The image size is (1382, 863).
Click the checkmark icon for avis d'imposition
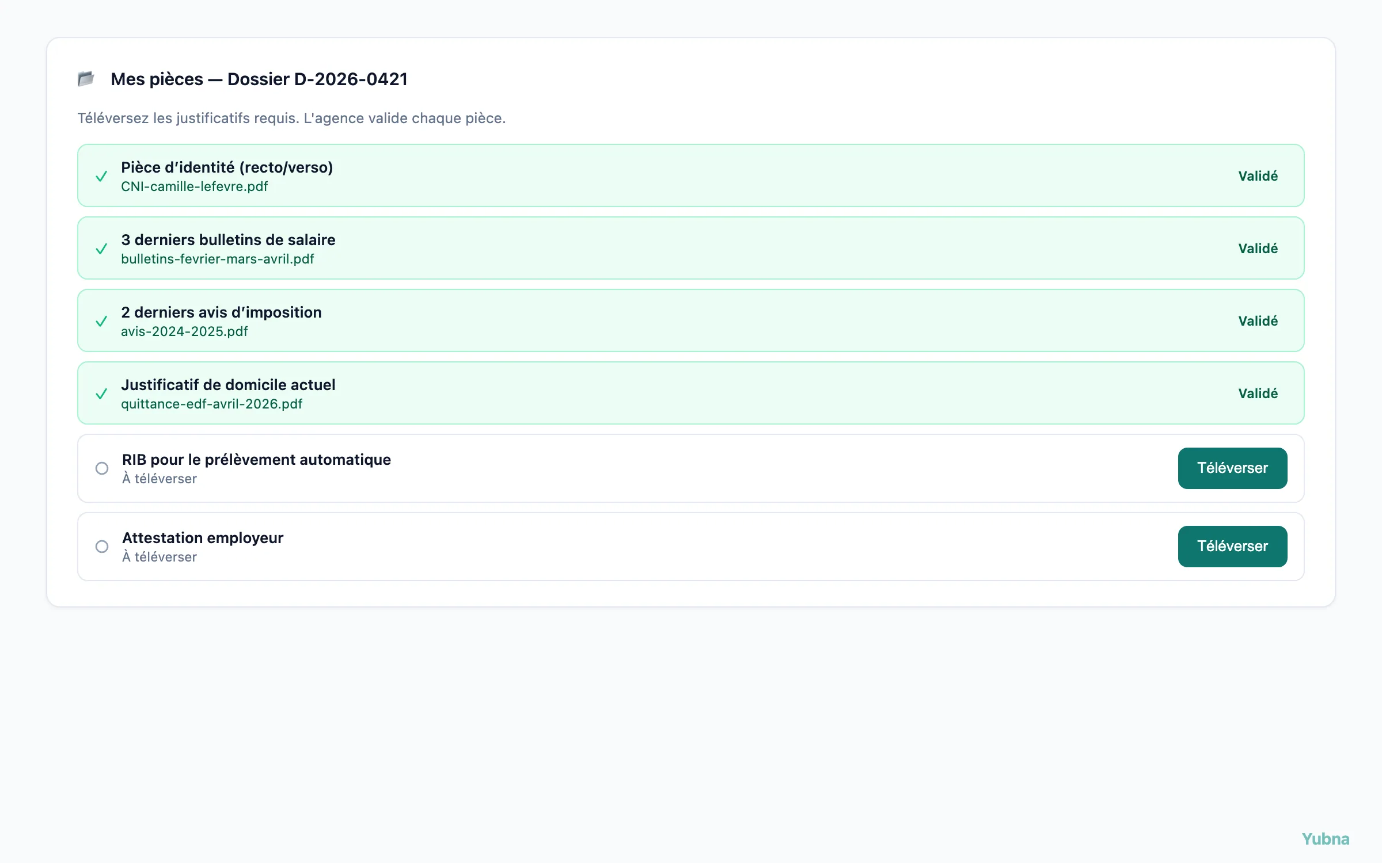tap(101, 321)
